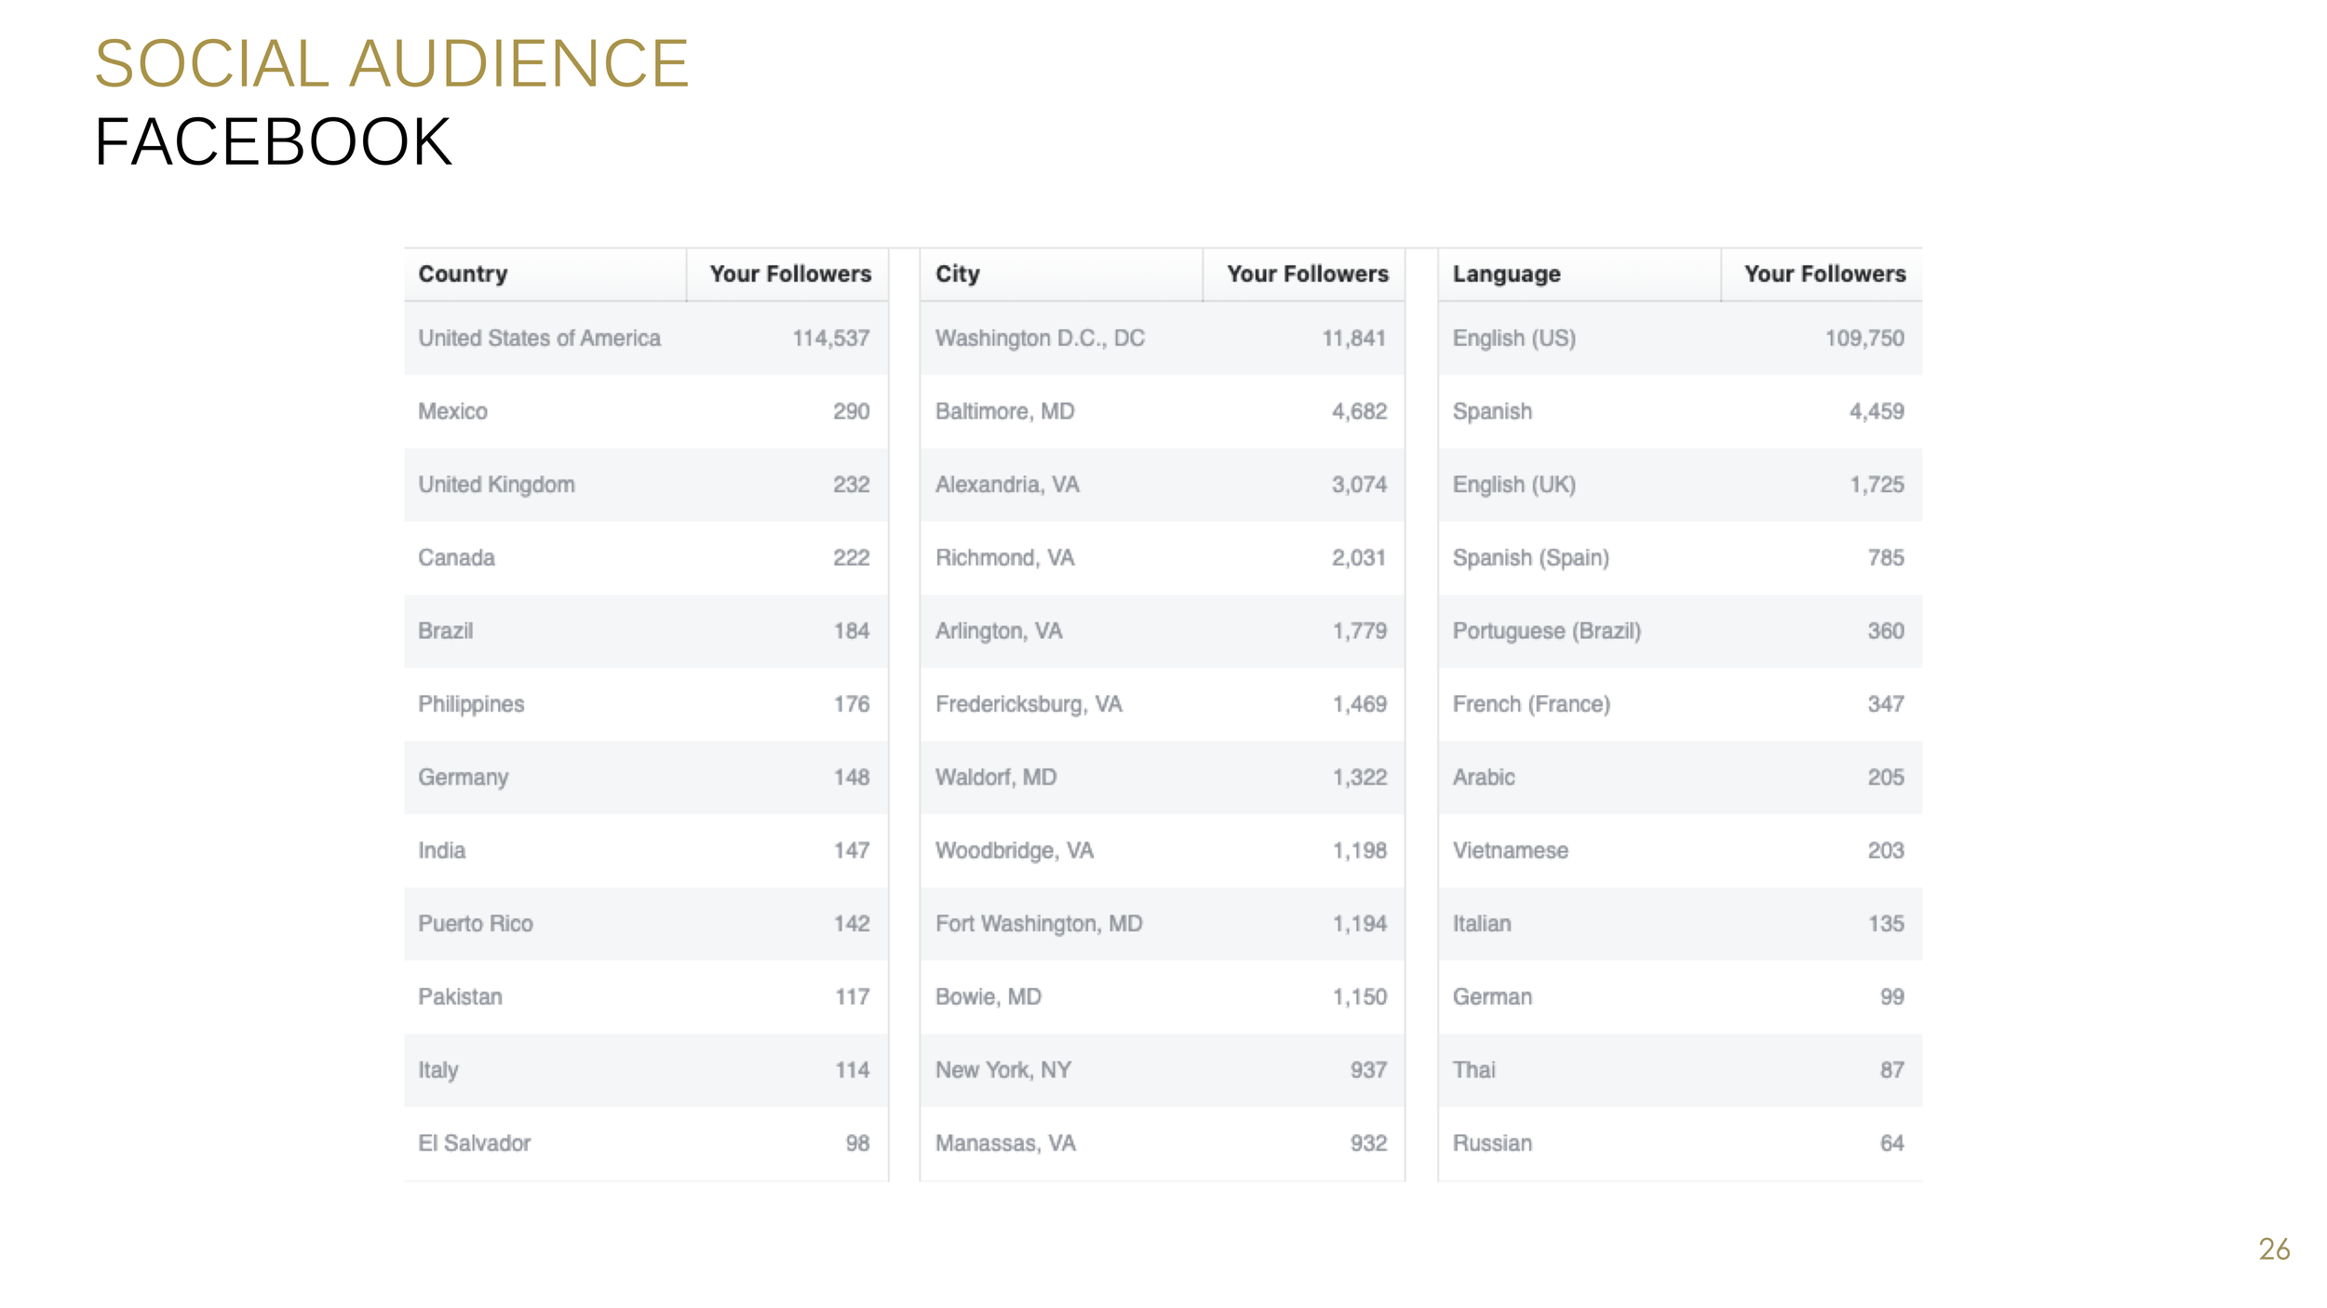Click the FACEBOOK subtitle text

[273, 141]
